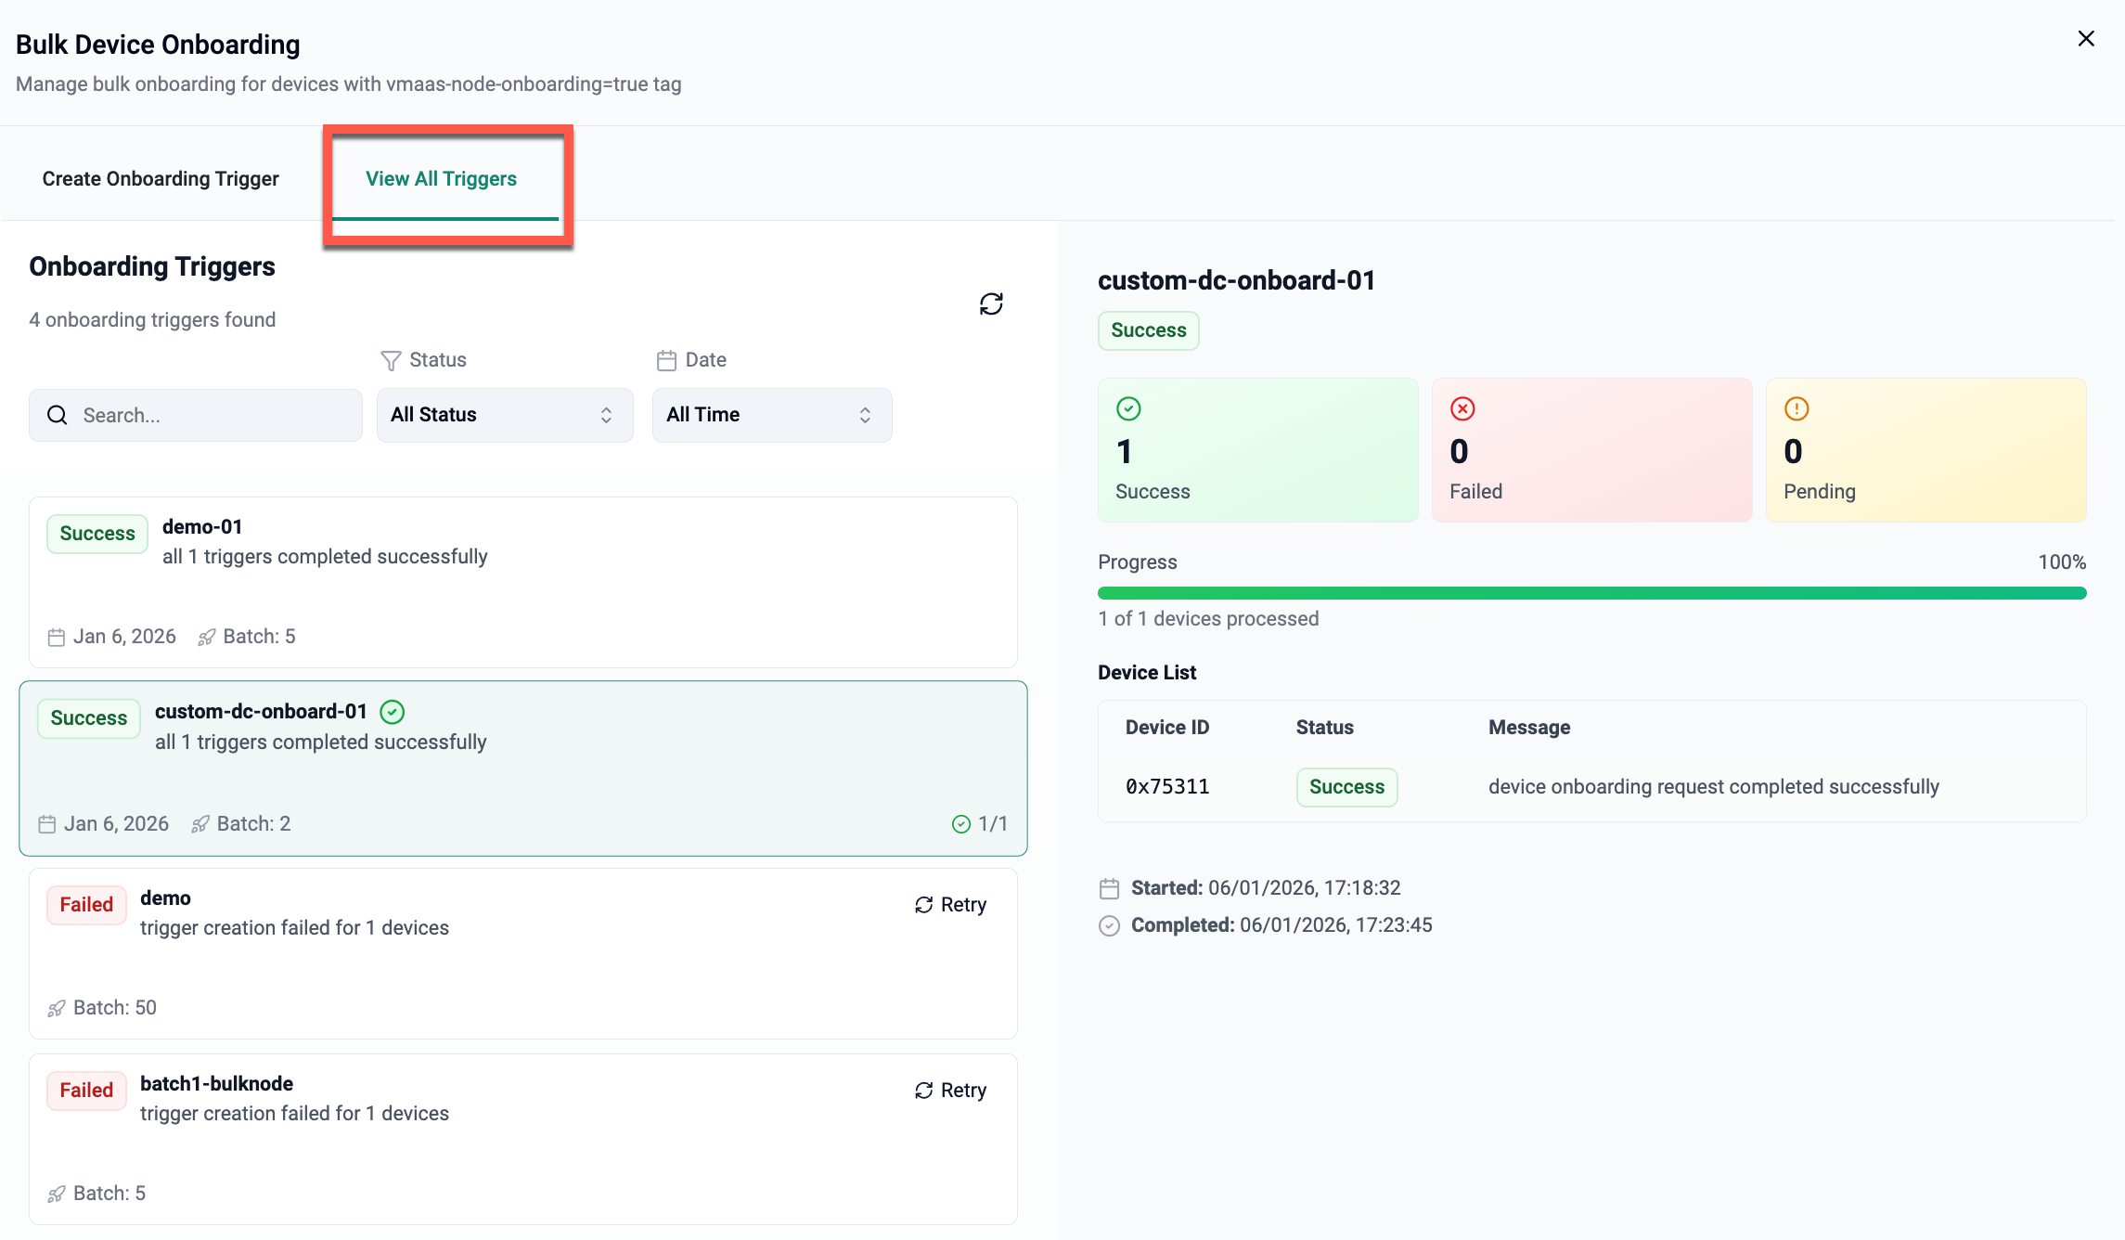Retry the failed demo trigger
The width and height of the screenshot is (2125, 1240).
tap(950, 904)
